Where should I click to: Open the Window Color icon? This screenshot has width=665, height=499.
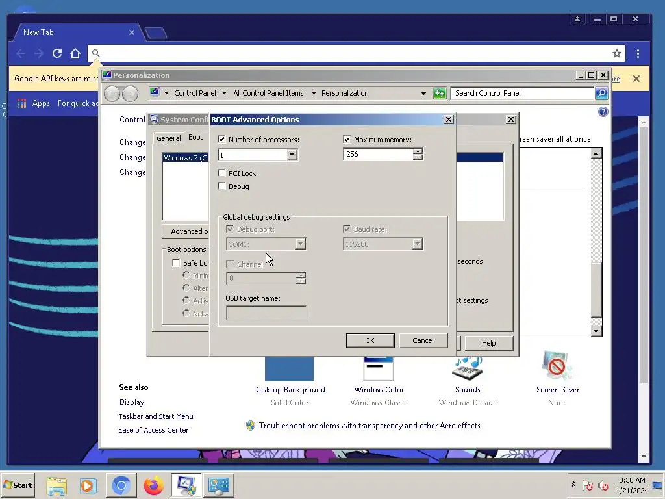point(379,368)
